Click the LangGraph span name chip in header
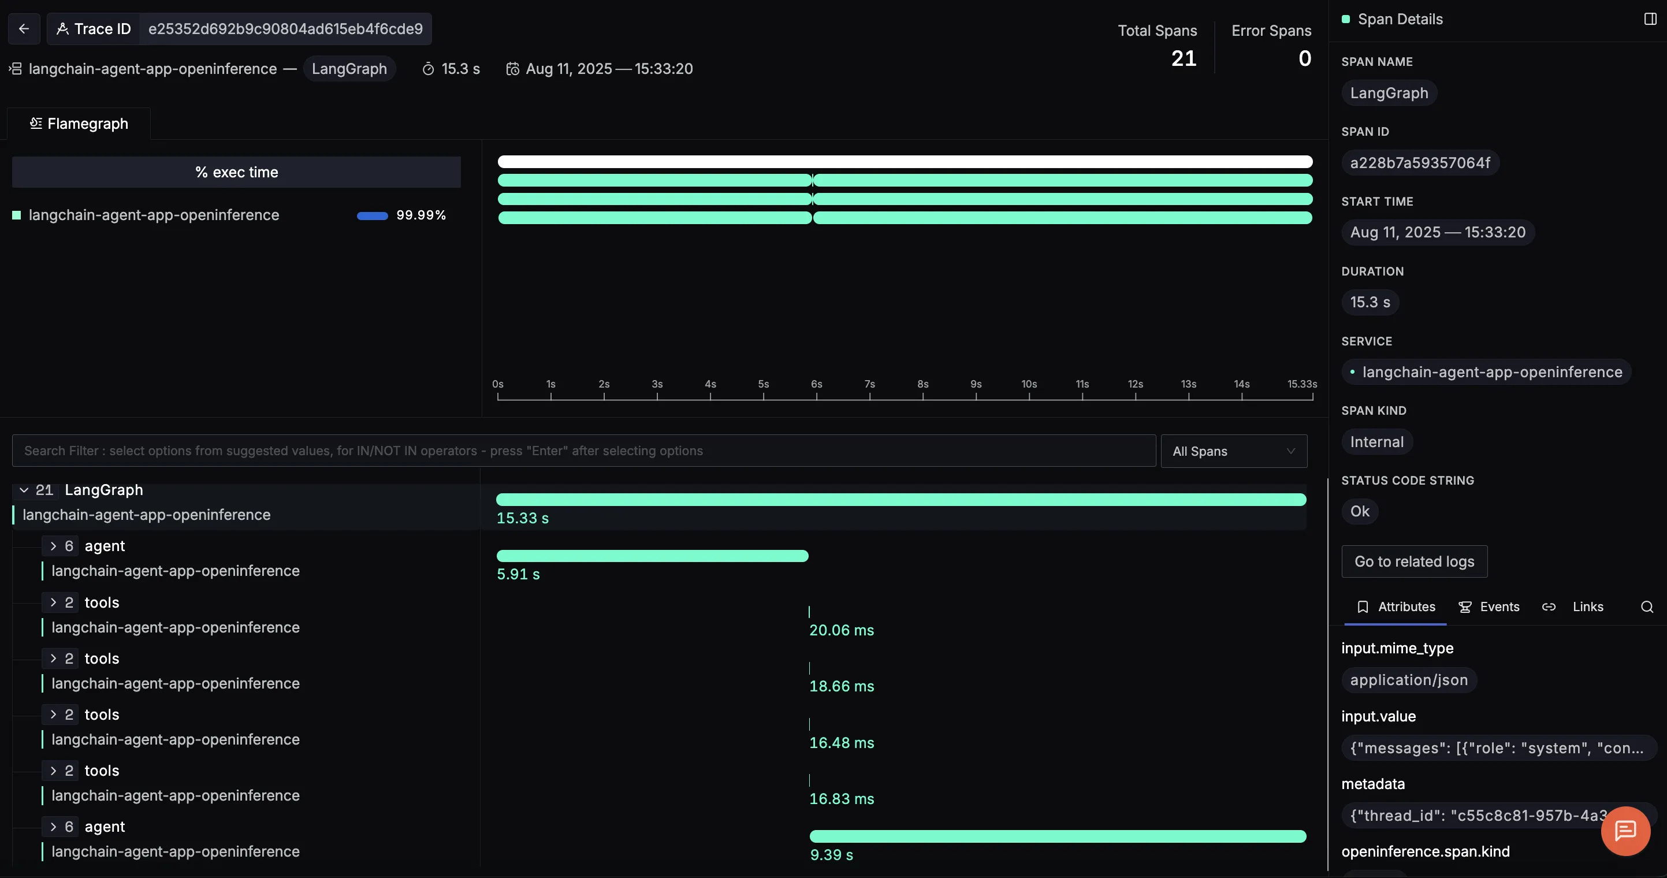This screenshot has height=878, width=1667. [349, 69]
